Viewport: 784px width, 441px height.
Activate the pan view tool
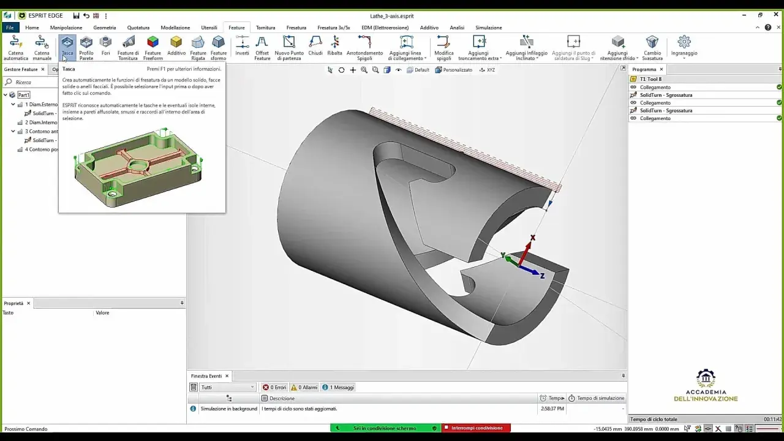tap(353, 70)
